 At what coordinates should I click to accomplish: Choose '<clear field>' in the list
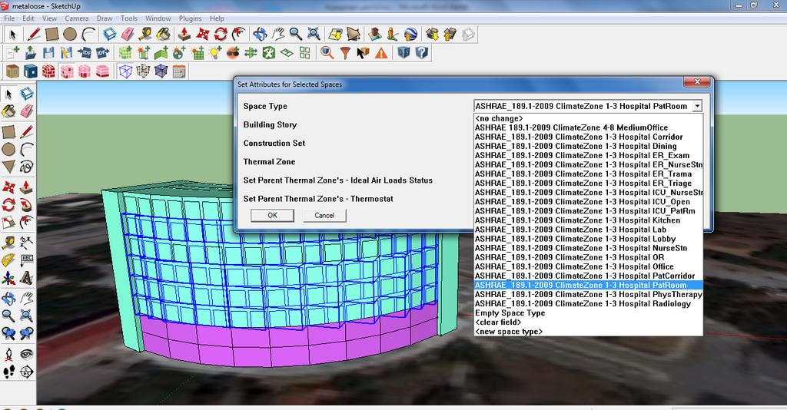tap(588, 322)
